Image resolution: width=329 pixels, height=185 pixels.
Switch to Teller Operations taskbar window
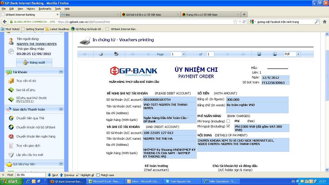click(221, 182)
